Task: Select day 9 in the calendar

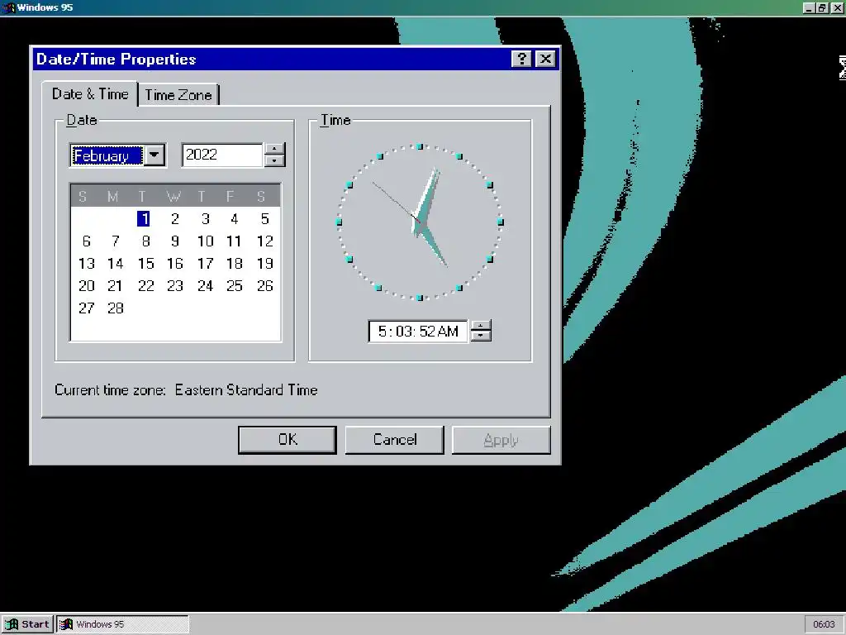Action: [x=174, y=241]
